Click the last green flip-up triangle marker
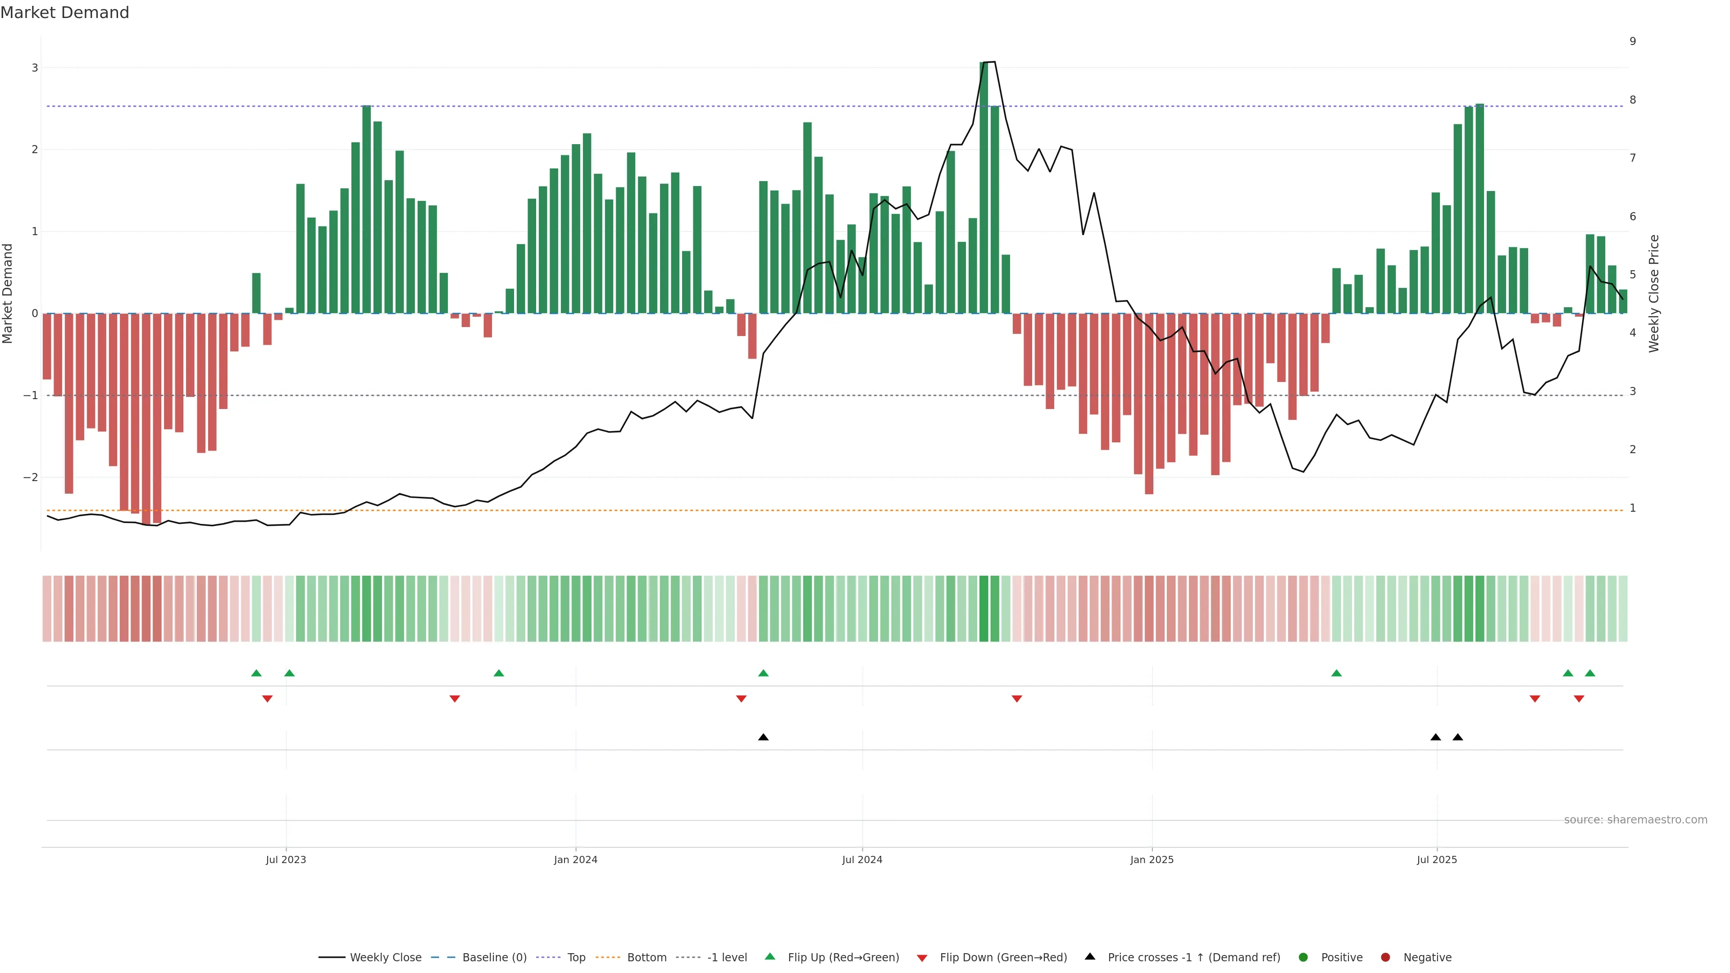 pos(1589,673)
